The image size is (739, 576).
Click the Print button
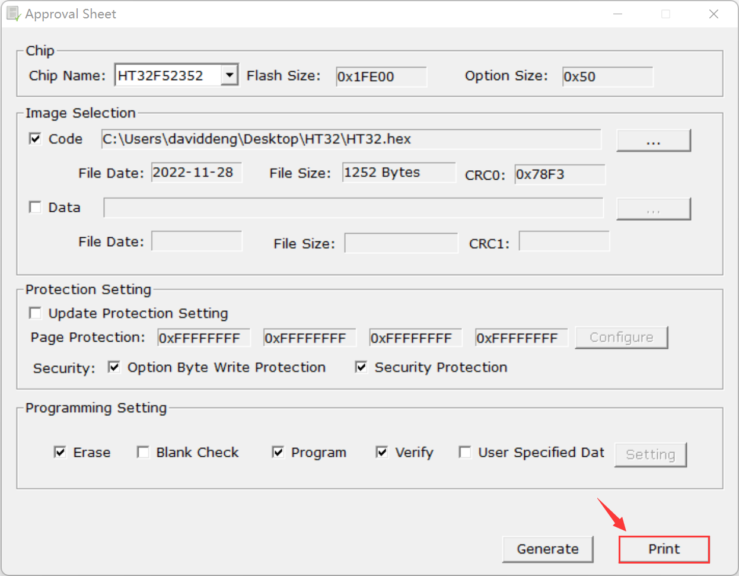pos(664,549)
